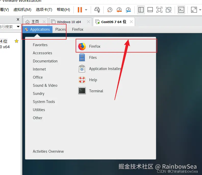Viewport: 202px width, 175px height.
Task: Close the 主页 tab
Action: point(44,22)
